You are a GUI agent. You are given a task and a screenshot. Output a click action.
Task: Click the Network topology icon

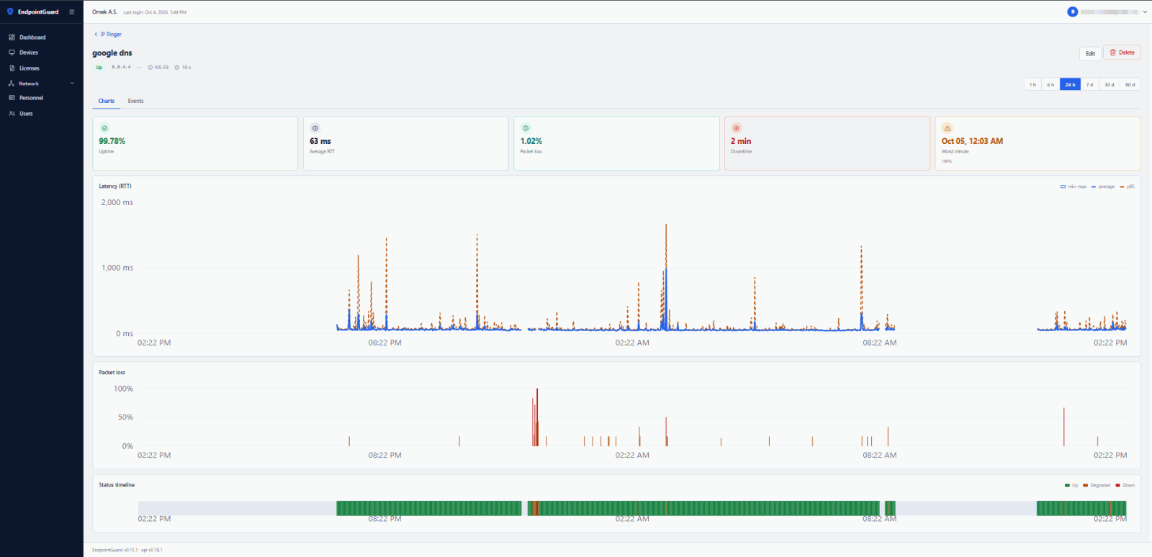[x=12, y=83]
